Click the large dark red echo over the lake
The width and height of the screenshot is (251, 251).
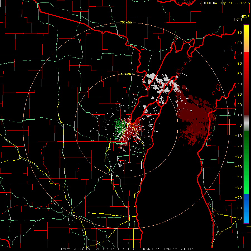click(x=194, y=116)
